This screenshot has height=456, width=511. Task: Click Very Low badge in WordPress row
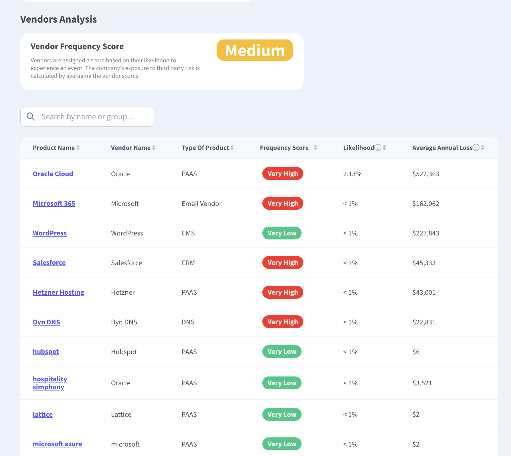[282, 233]
